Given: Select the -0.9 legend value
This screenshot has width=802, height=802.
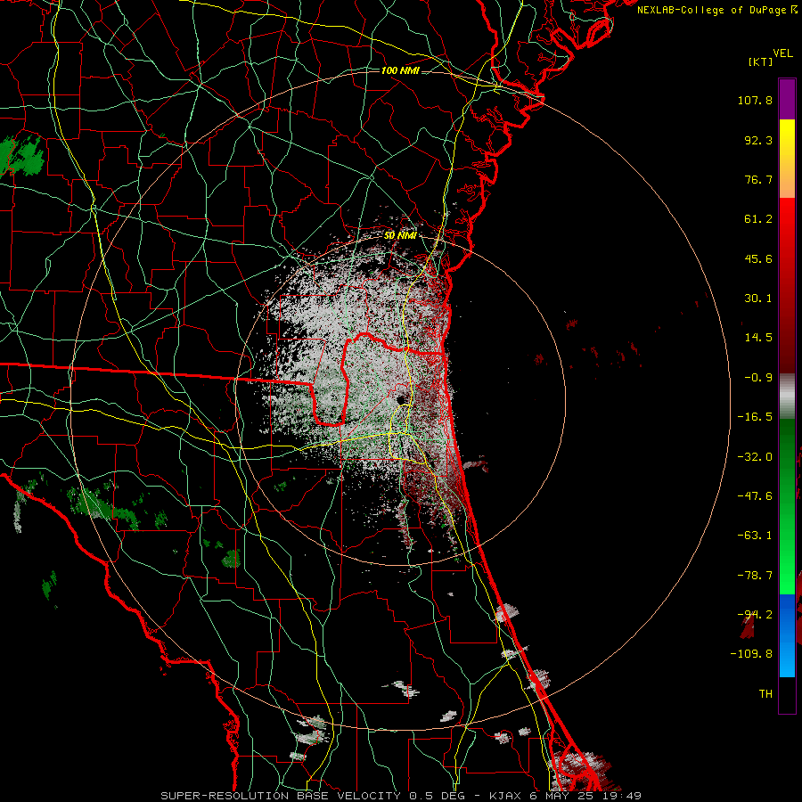Looking at the screenshot, I should pos(758,378).
